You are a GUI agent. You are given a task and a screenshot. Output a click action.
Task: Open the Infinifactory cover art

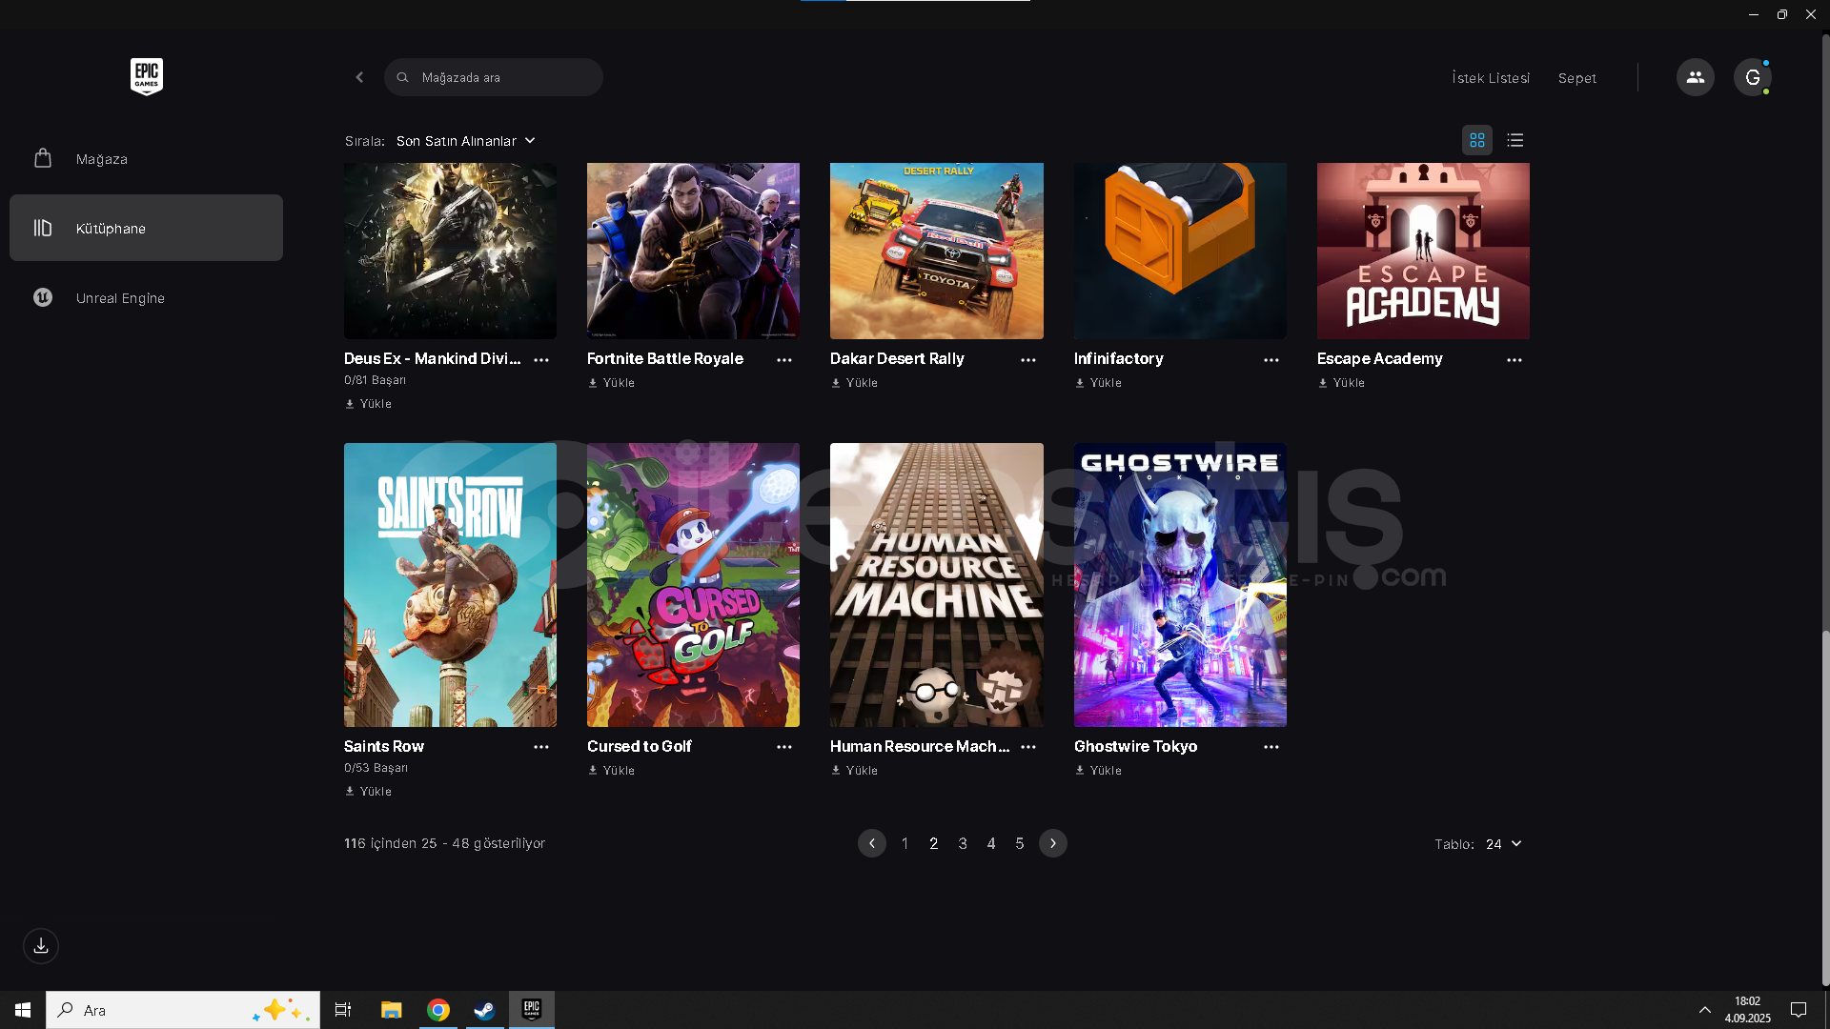coord(1180,251)
